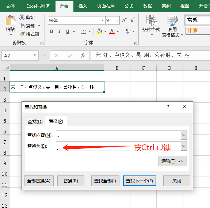Click the Insert Function fx icon
210x208 pixels.
(x=83, y=56)
